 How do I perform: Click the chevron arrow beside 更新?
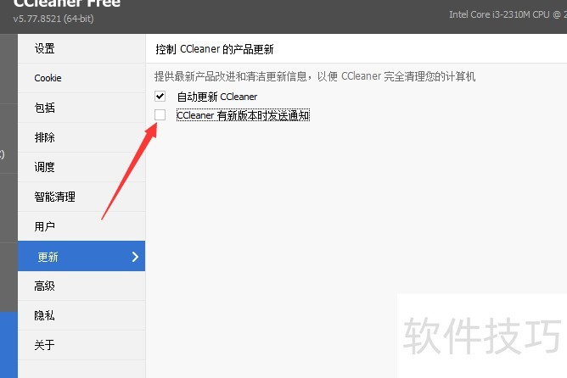[135, 257]
